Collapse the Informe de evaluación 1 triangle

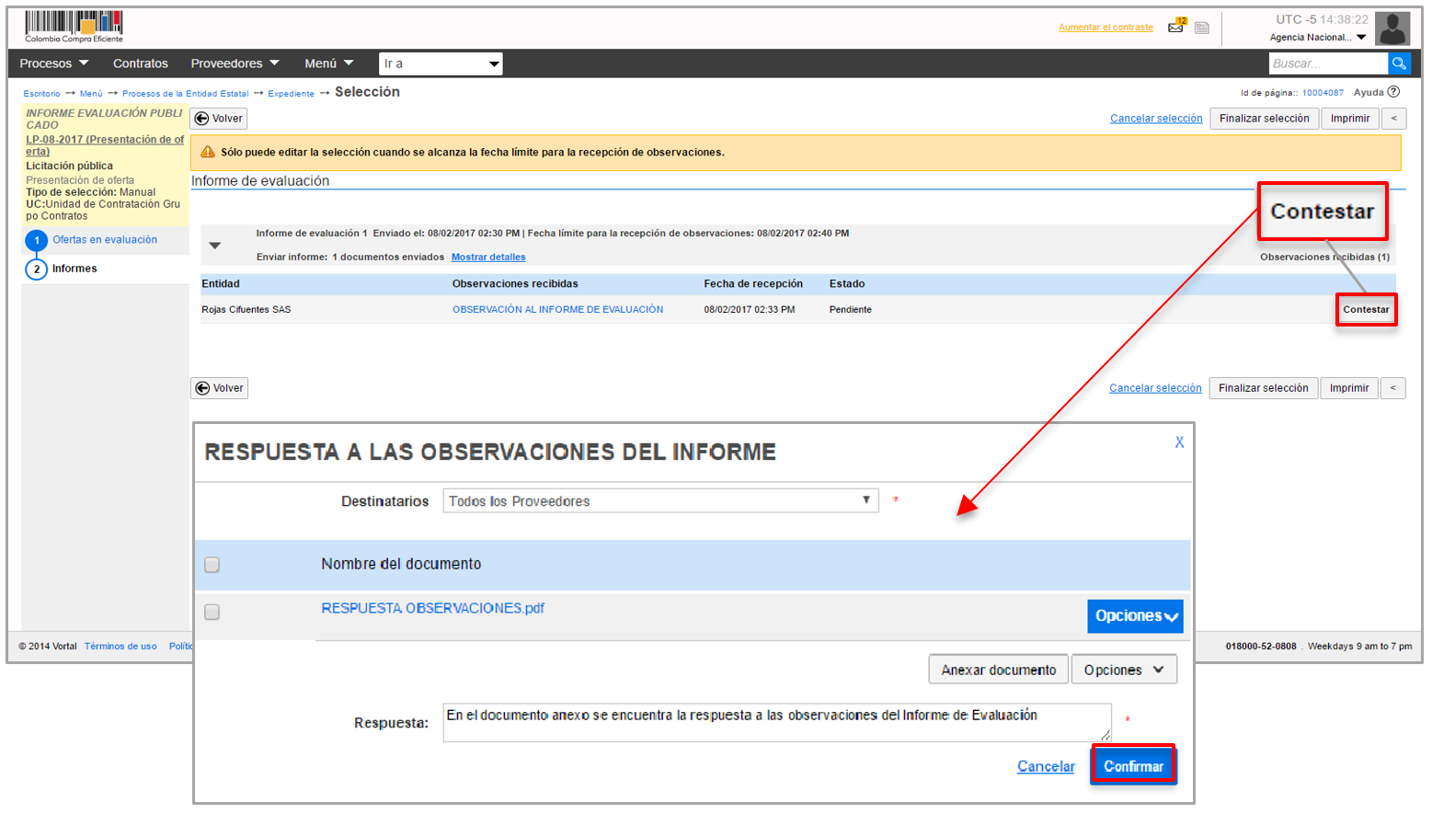pos(214,246)
